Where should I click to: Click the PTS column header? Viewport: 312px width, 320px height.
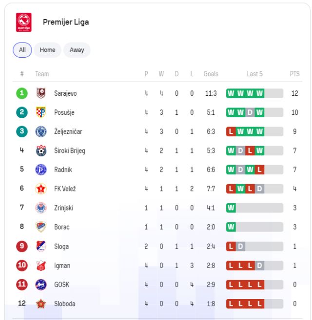(294, 74)
